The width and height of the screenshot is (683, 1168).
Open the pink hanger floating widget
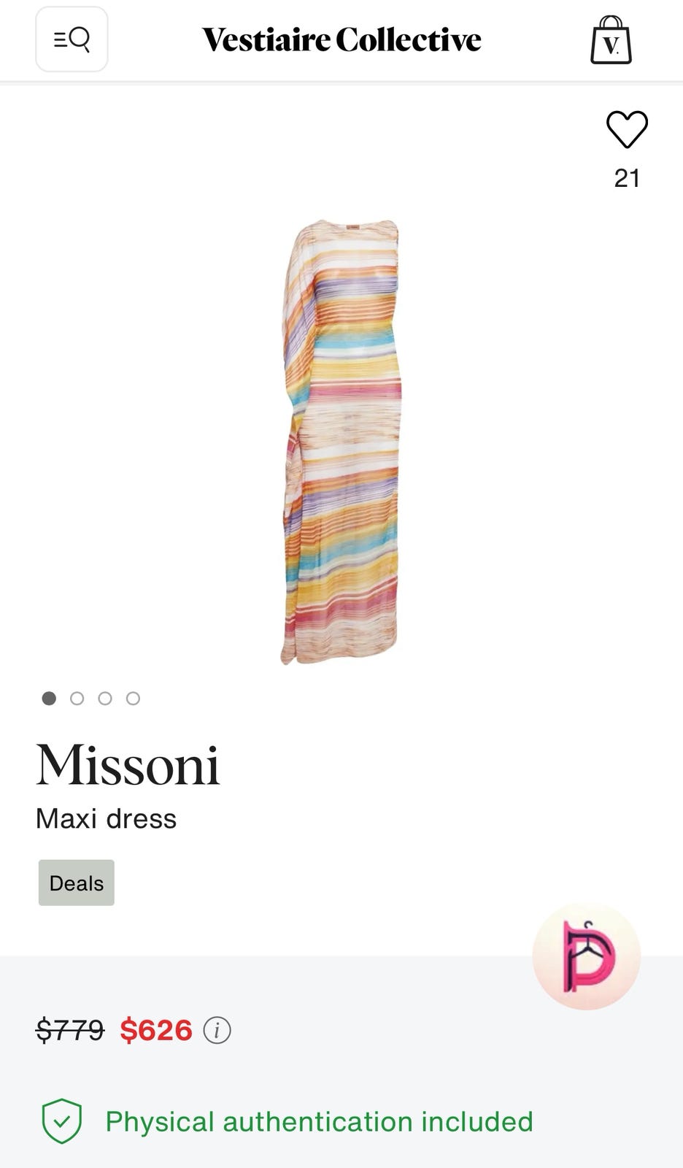point(587,956)
